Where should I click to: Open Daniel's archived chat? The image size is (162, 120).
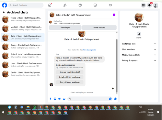coord(23,74)
